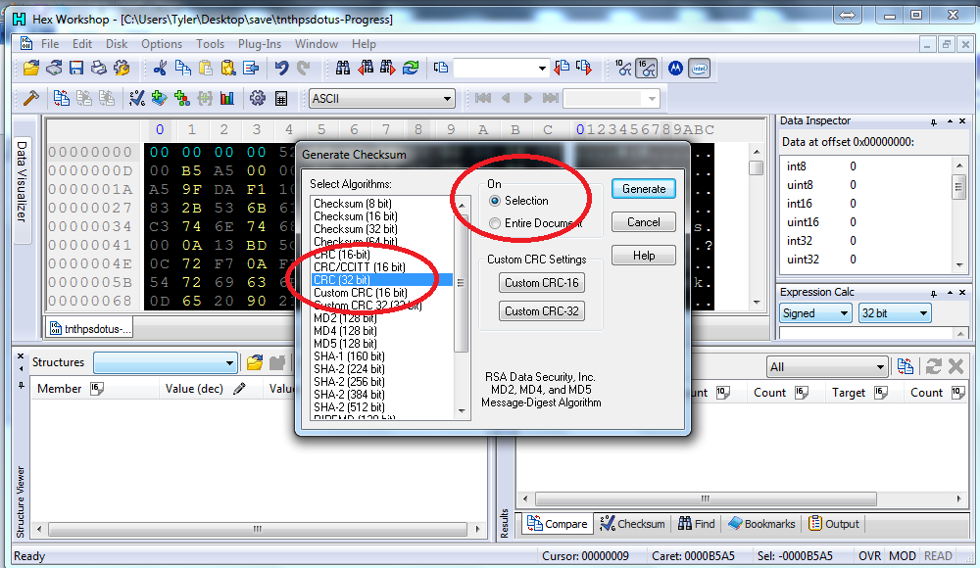Click the bar chart icon in toolbar
980x568 pixels.
pos(227,98)
